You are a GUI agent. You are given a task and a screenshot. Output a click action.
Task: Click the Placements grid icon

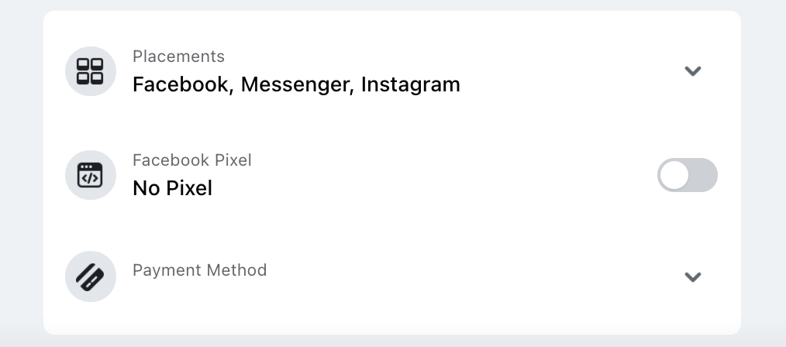[x=90, y=71]
